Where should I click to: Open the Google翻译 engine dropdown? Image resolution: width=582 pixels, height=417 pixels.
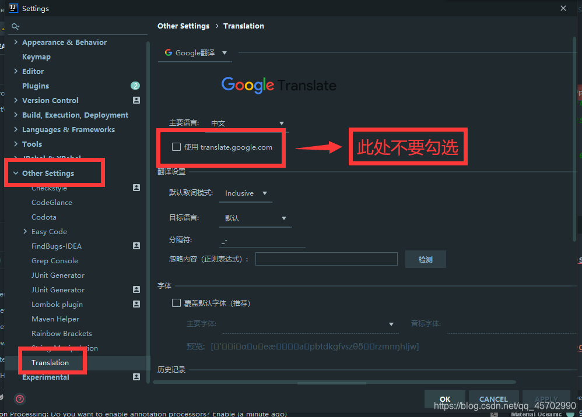click(x=195, y=53)
